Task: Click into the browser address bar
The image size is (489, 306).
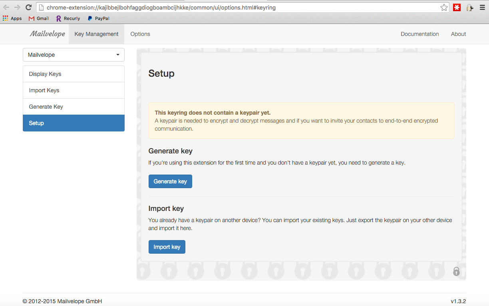Action: [x=240, y=8]
